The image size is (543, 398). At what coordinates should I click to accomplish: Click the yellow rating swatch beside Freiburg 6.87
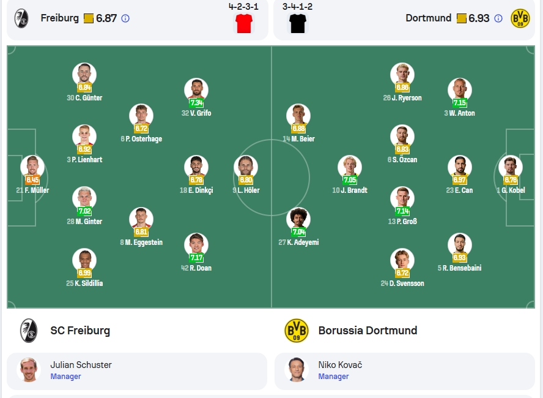89,18
